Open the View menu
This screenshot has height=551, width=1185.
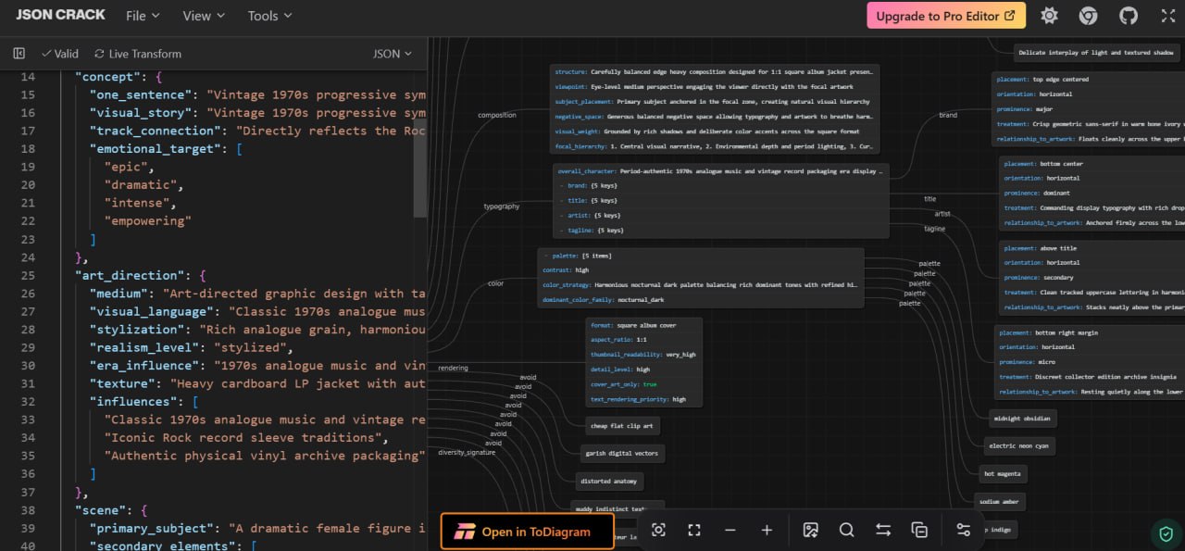click(204, 16)
